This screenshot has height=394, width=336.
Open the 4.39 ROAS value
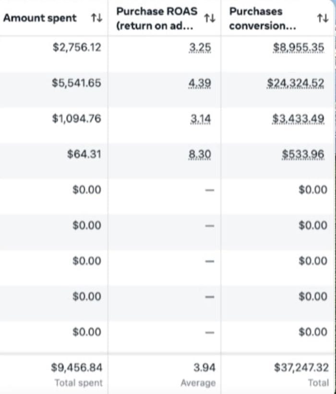tap(200, 83)
